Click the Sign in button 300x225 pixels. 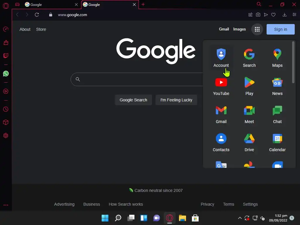[280, 29]
